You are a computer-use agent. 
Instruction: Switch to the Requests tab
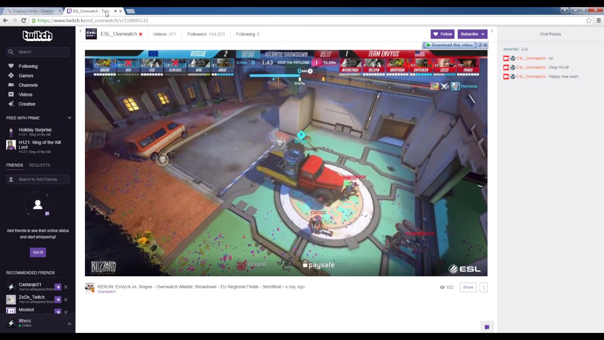pos(40,165)
